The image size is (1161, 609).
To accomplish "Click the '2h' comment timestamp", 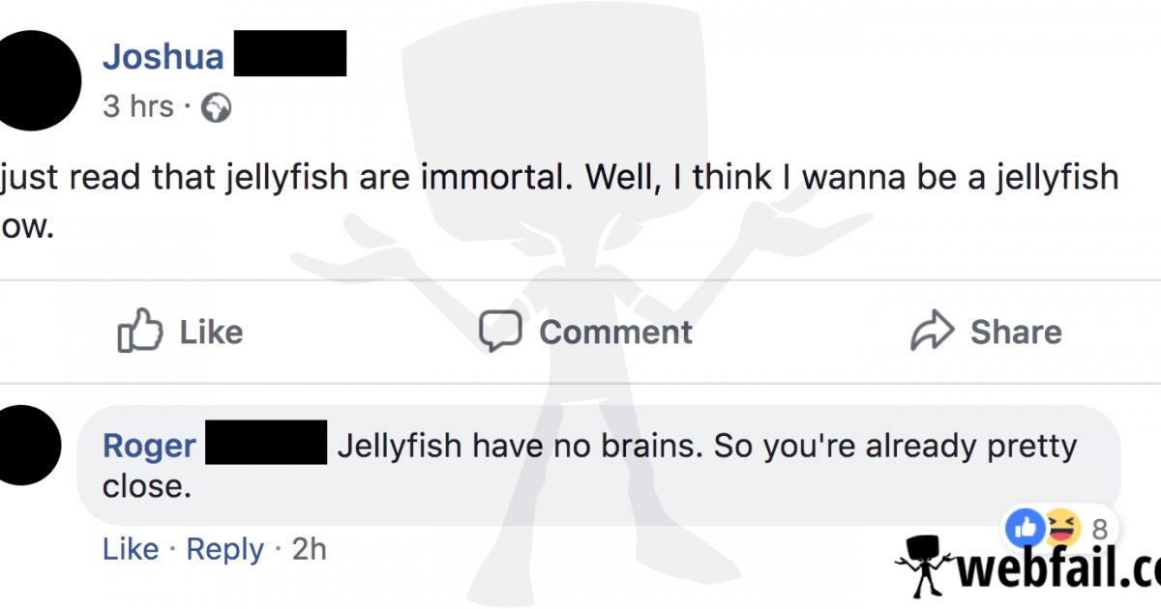I will point(309,549).
